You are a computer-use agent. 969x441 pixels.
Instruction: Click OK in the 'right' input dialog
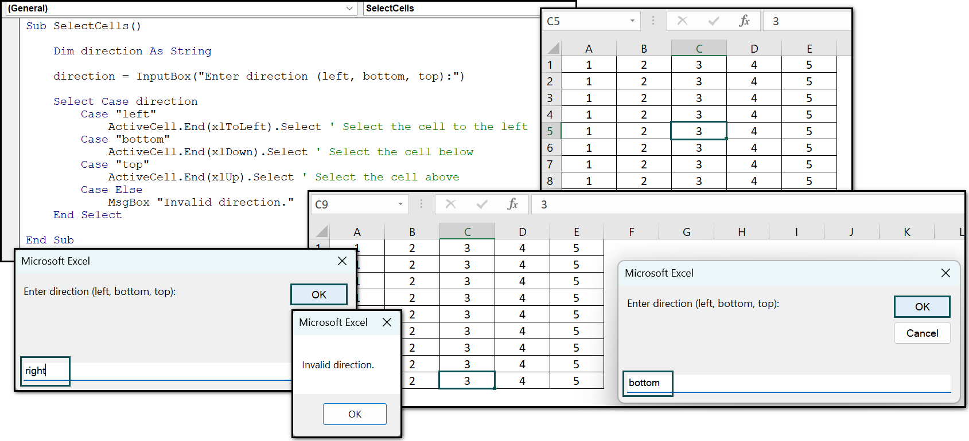(319, 294)
